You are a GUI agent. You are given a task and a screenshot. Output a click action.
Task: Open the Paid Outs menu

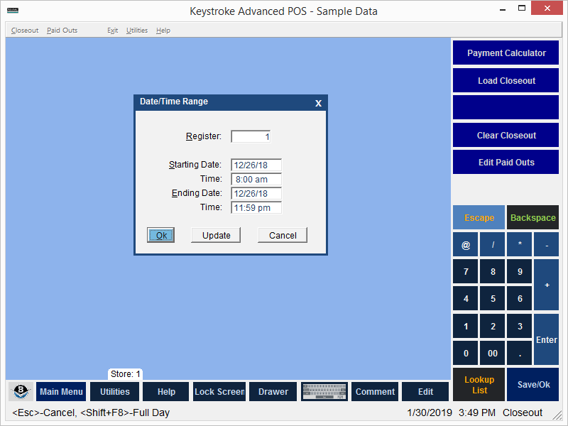point(62,31)
